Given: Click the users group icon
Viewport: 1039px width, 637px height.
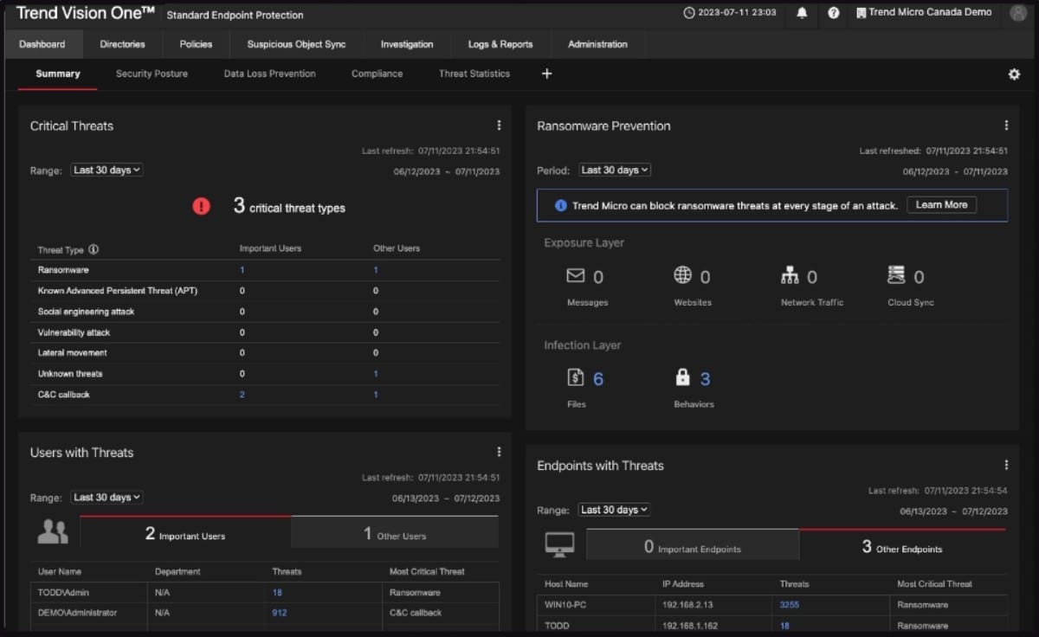Looking at the screenshot, I should tap(53, 532).
